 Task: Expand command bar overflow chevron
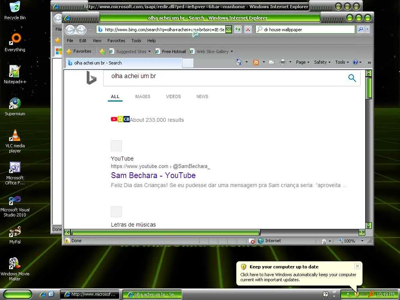[369, 62]
